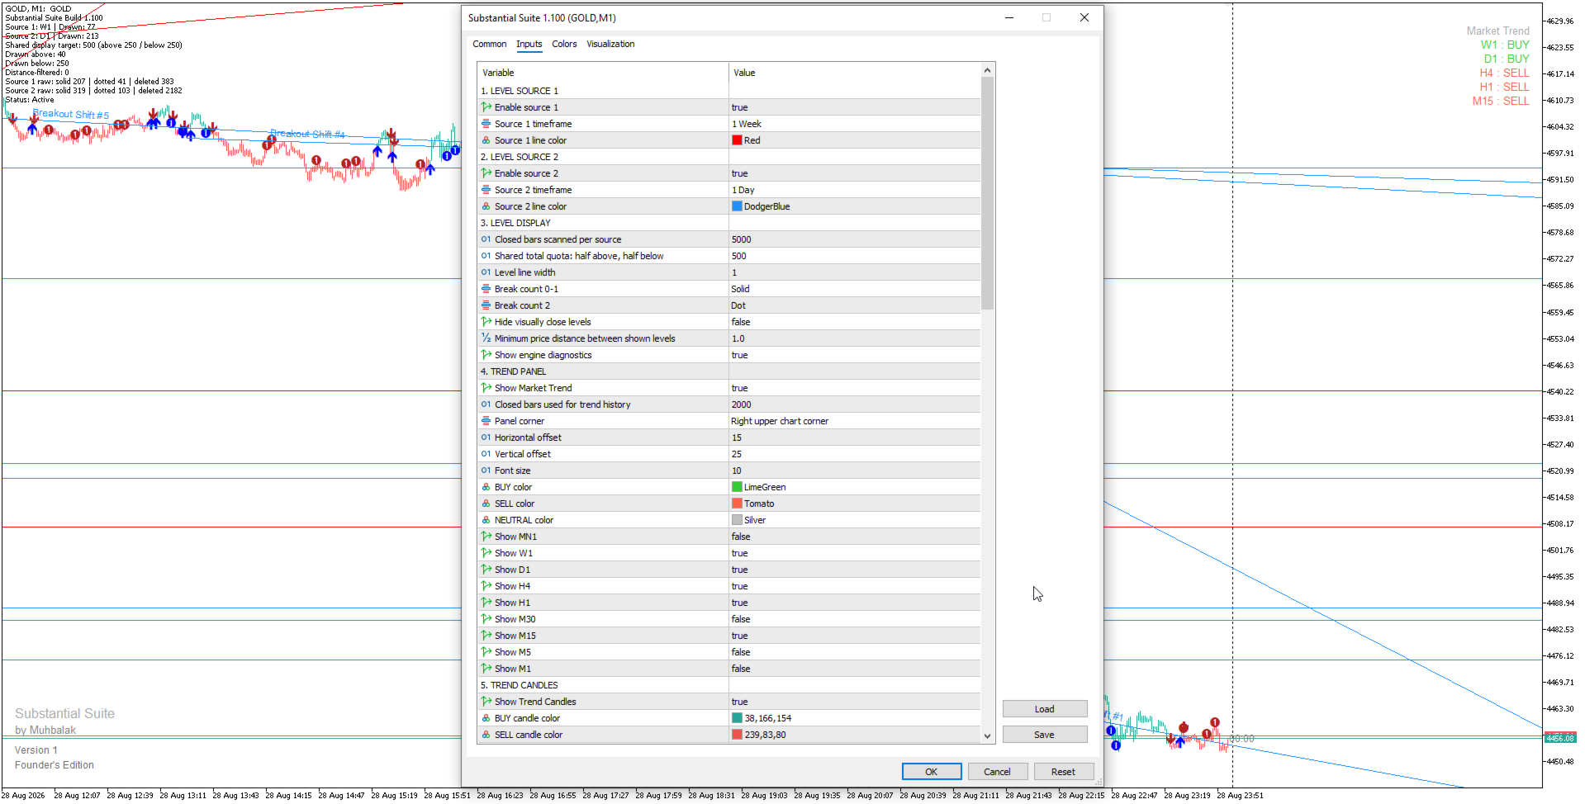
Task: Click the Cancel button
Action: coord(997,772)
